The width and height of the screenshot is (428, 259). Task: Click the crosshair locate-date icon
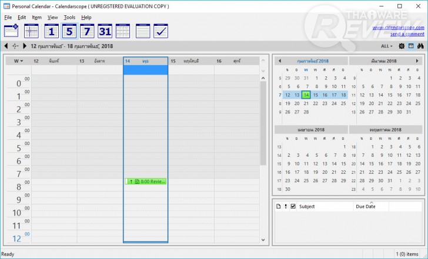click(x=15, y=46)
